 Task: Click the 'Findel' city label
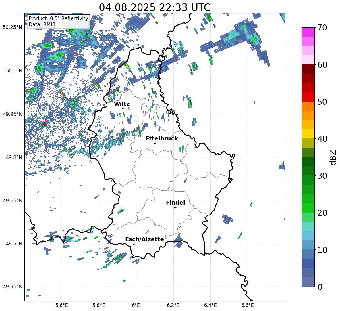(x=175, y=203)
